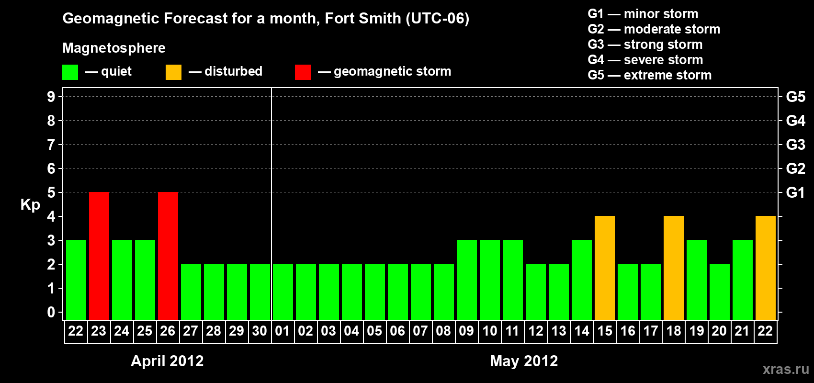Image resolution: width=814 pixels, height=383 pixels.
Task: Click the 'G2 — moderate storm' legend line
Action: [x=654, y=29]
